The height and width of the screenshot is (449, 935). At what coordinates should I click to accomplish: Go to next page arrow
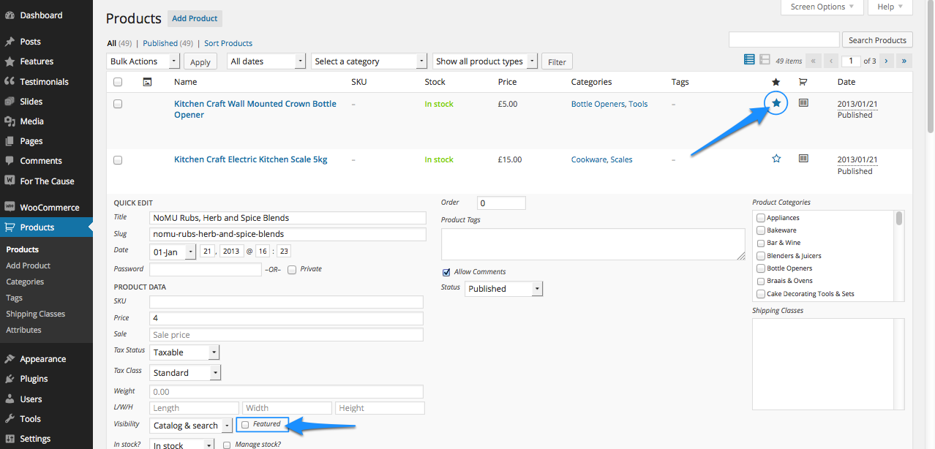click(x=886, y=61)
